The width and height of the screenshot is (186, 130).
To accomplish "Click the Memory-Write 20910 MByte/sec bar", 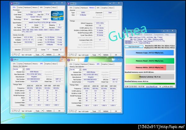I will 150,67.
